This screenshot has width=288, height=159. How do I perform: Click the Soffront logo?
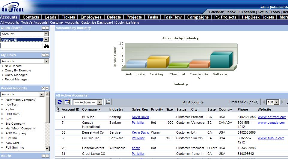tap(13, 7)
